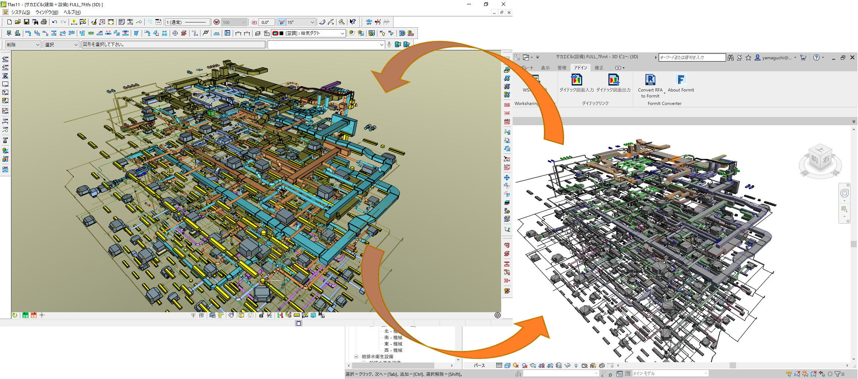Switch to the 管理 ribbon tab
Screen dimensions: 858x379
point(562,68)
